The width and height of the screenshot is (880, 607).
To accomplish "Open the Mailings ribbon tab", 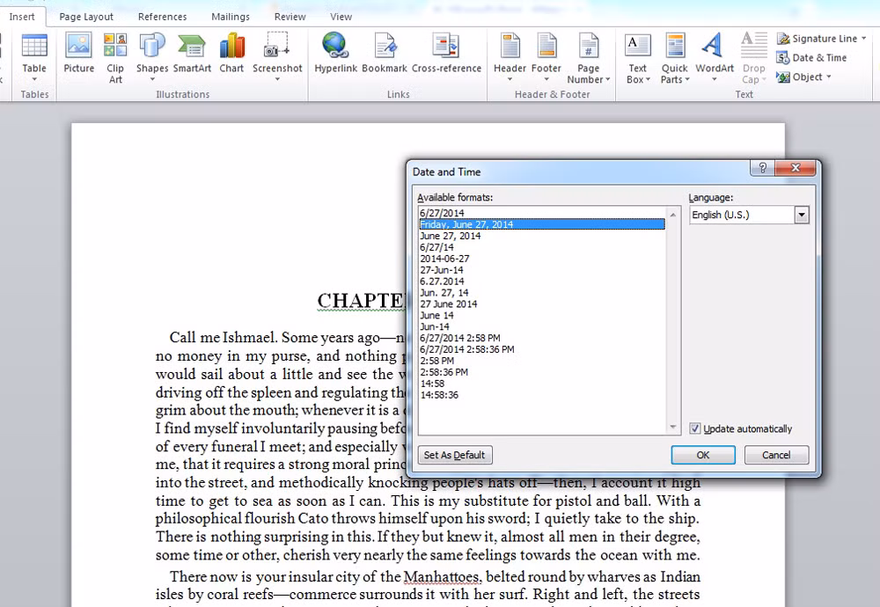I will (230, 17).
